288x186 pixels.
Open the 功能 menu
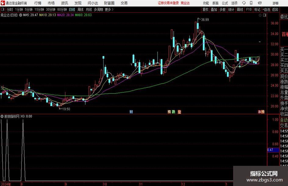(206, 3)
